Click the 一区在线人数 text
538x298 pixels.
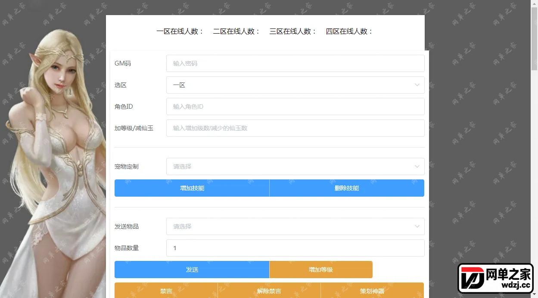(180, 31)
